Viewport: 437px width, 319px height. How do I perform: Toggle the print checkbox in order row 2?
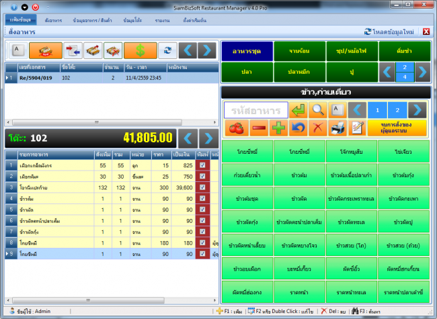tap(202, 176)
